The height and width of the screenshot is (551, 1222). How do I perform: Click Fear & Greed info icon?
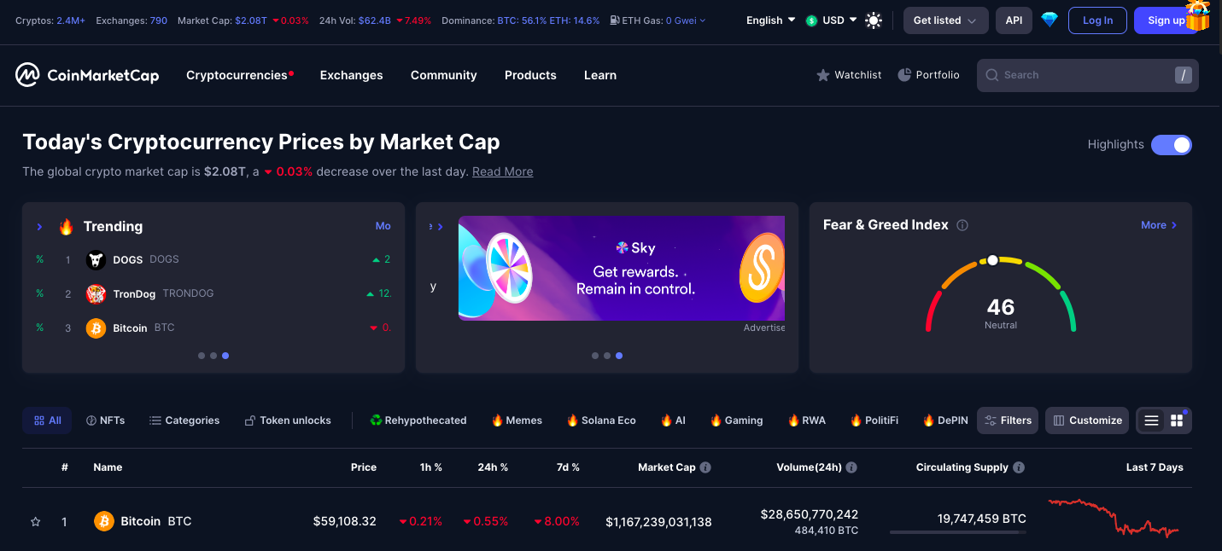pos(962,225)
